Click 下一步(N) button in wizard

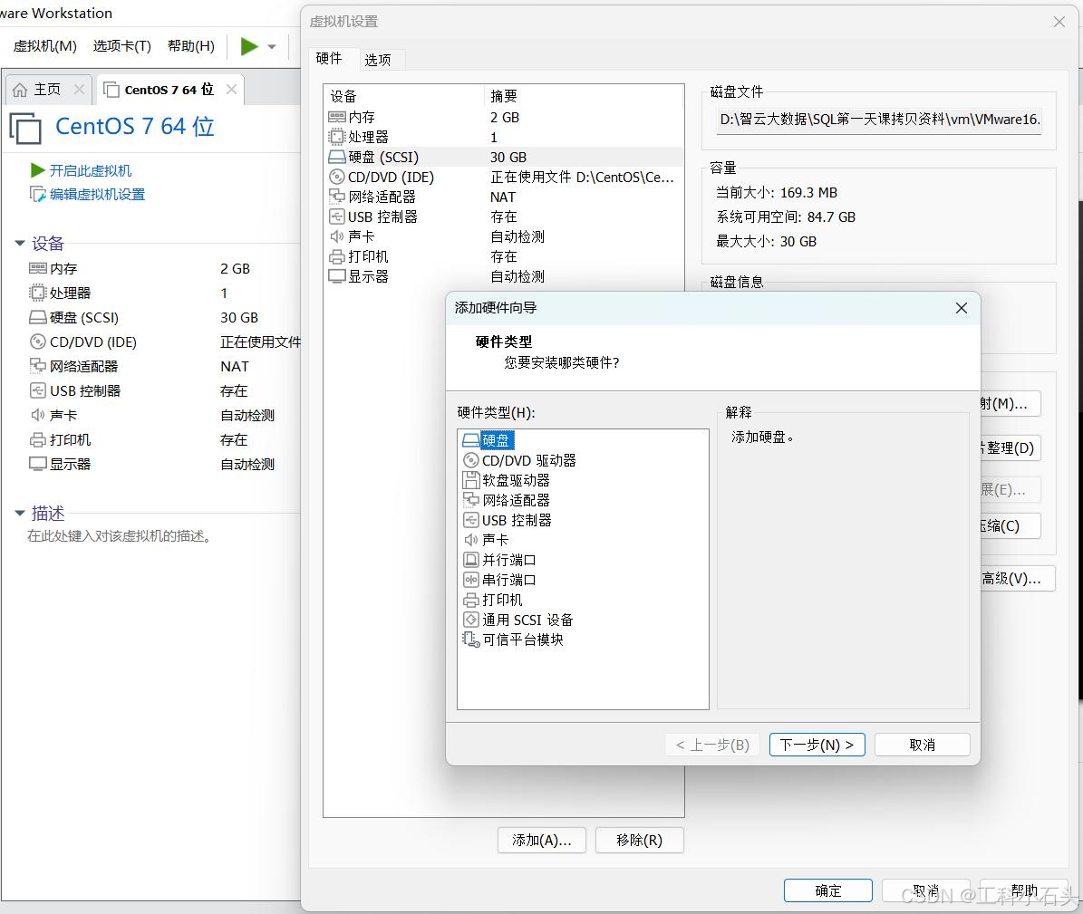tap(817, 745)
